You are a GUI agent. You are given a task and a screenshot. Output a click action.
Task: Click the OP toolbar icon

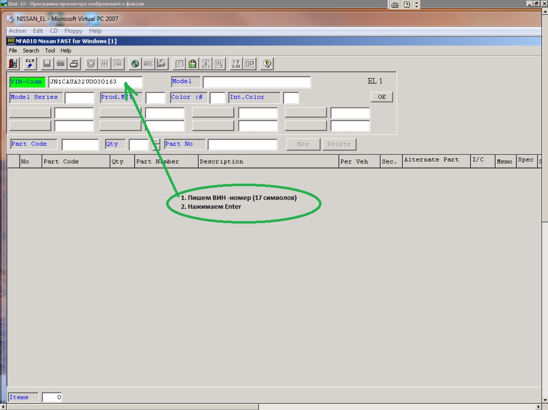tap(250, 64)
